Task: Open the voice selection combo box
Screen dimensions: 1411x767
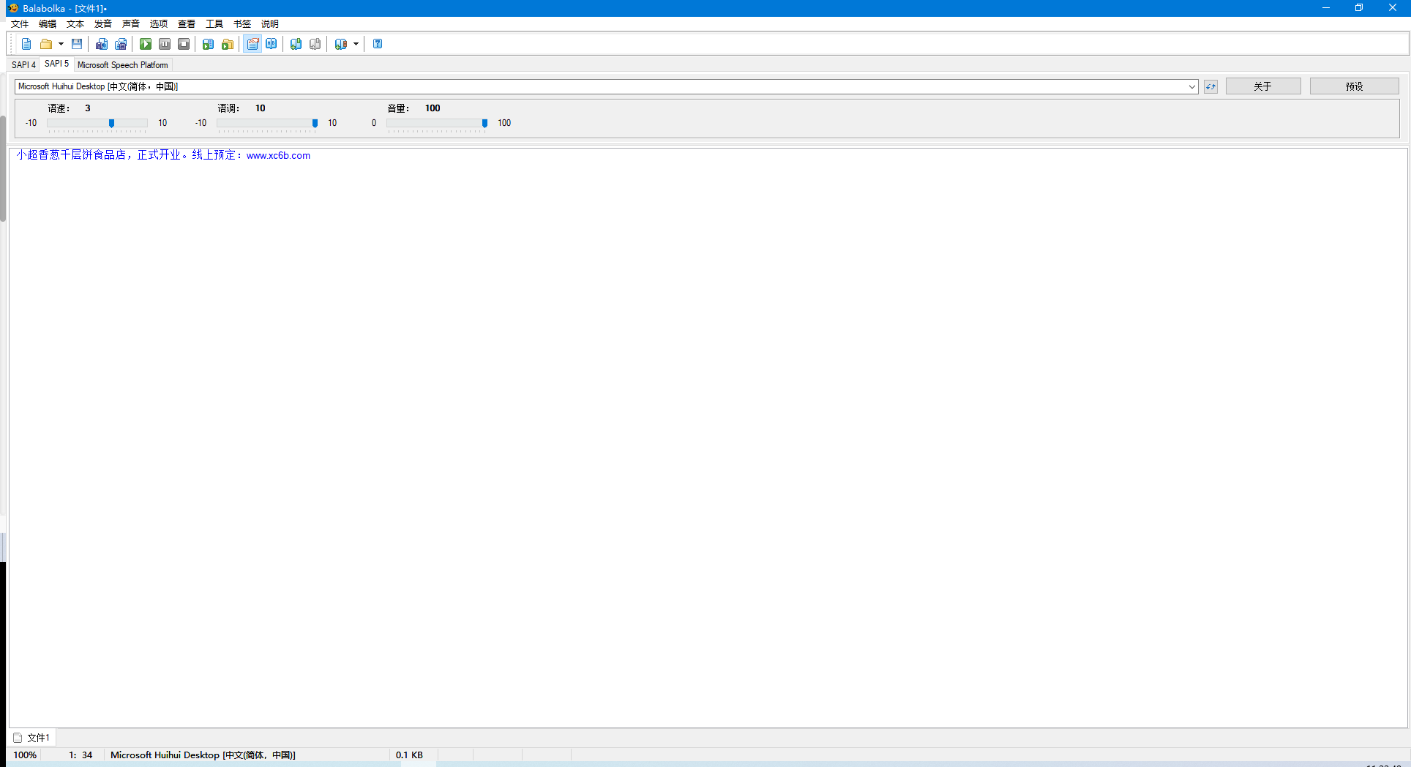Action: (1193, 86)
